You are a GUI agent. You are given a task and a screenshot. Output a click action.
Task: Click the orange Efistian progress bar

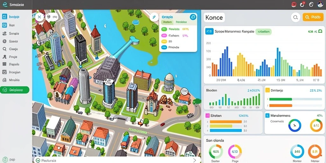pos(226,122)
